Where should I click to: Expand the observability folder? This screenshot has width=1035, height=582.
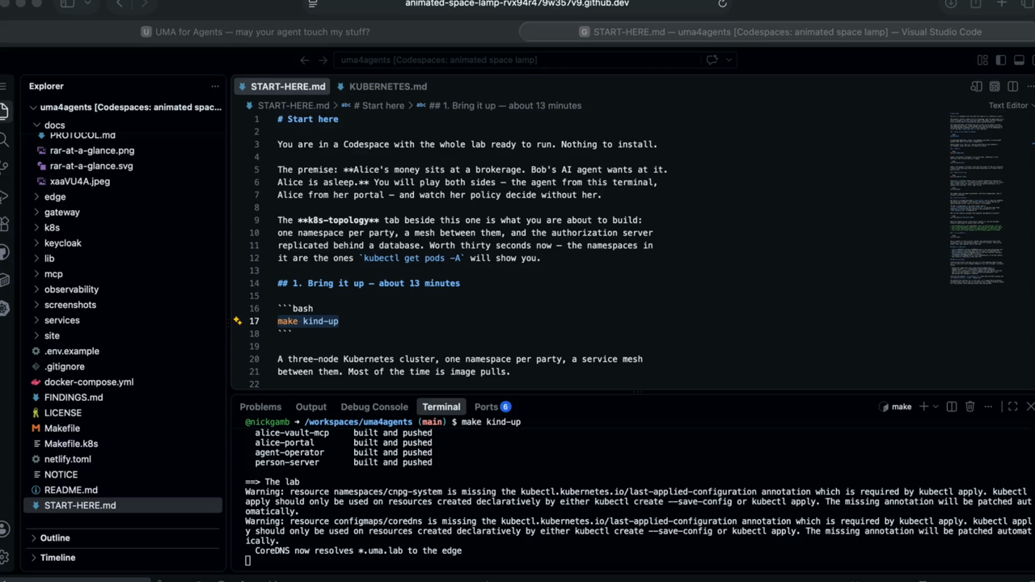pyautogui.click(x=123, y=289)
